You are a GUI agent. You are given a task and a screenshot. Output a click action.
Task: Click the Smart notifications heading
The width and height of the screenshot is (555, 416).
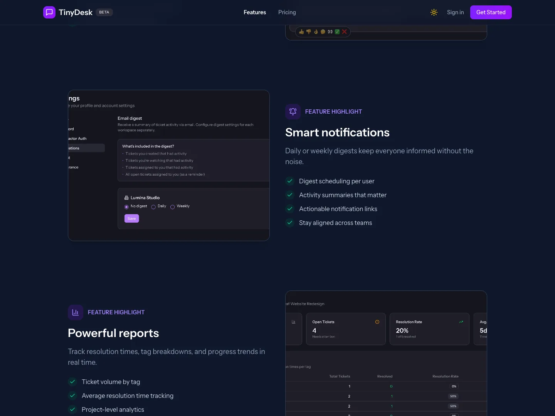coord(337,133)
